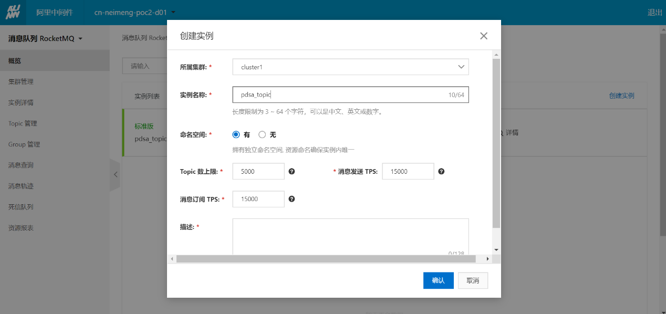This screenshot has width=666, height=314.
Task: Click the Aliyun logo icon
Action: [x=13, y=13]
